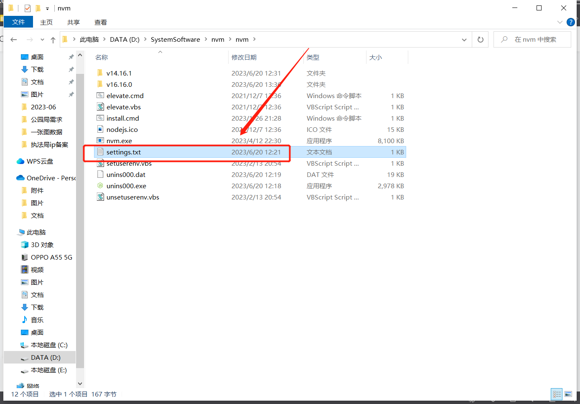The image size is (580, 404).
Task: Open quick access toolbar customize dropdown
Action: [x=47, y=8]
